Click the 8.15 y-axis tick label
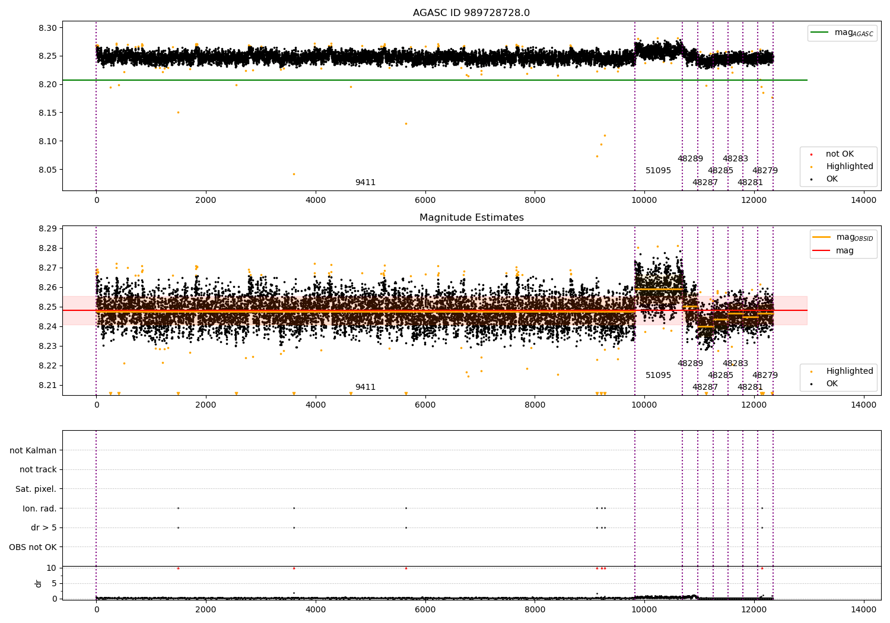This screenshot has height=623, width=890. (x=47, y=113)
